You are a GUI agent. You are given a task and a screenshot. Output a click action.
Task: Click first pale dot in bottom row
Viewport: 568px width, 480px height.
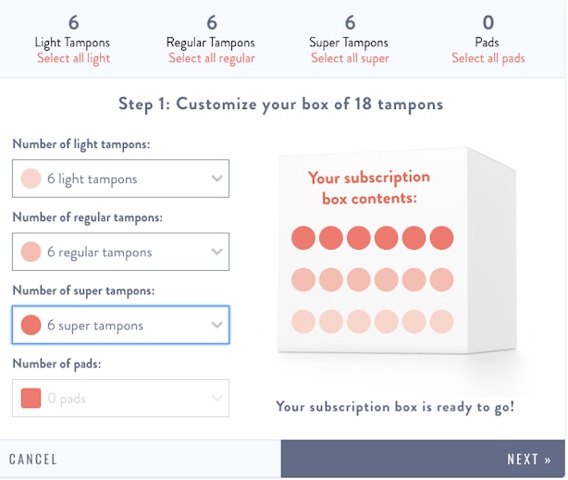[x=303, y=322]
